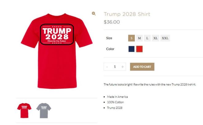Select size M option

pyautogui.click(x=139, y=38)
